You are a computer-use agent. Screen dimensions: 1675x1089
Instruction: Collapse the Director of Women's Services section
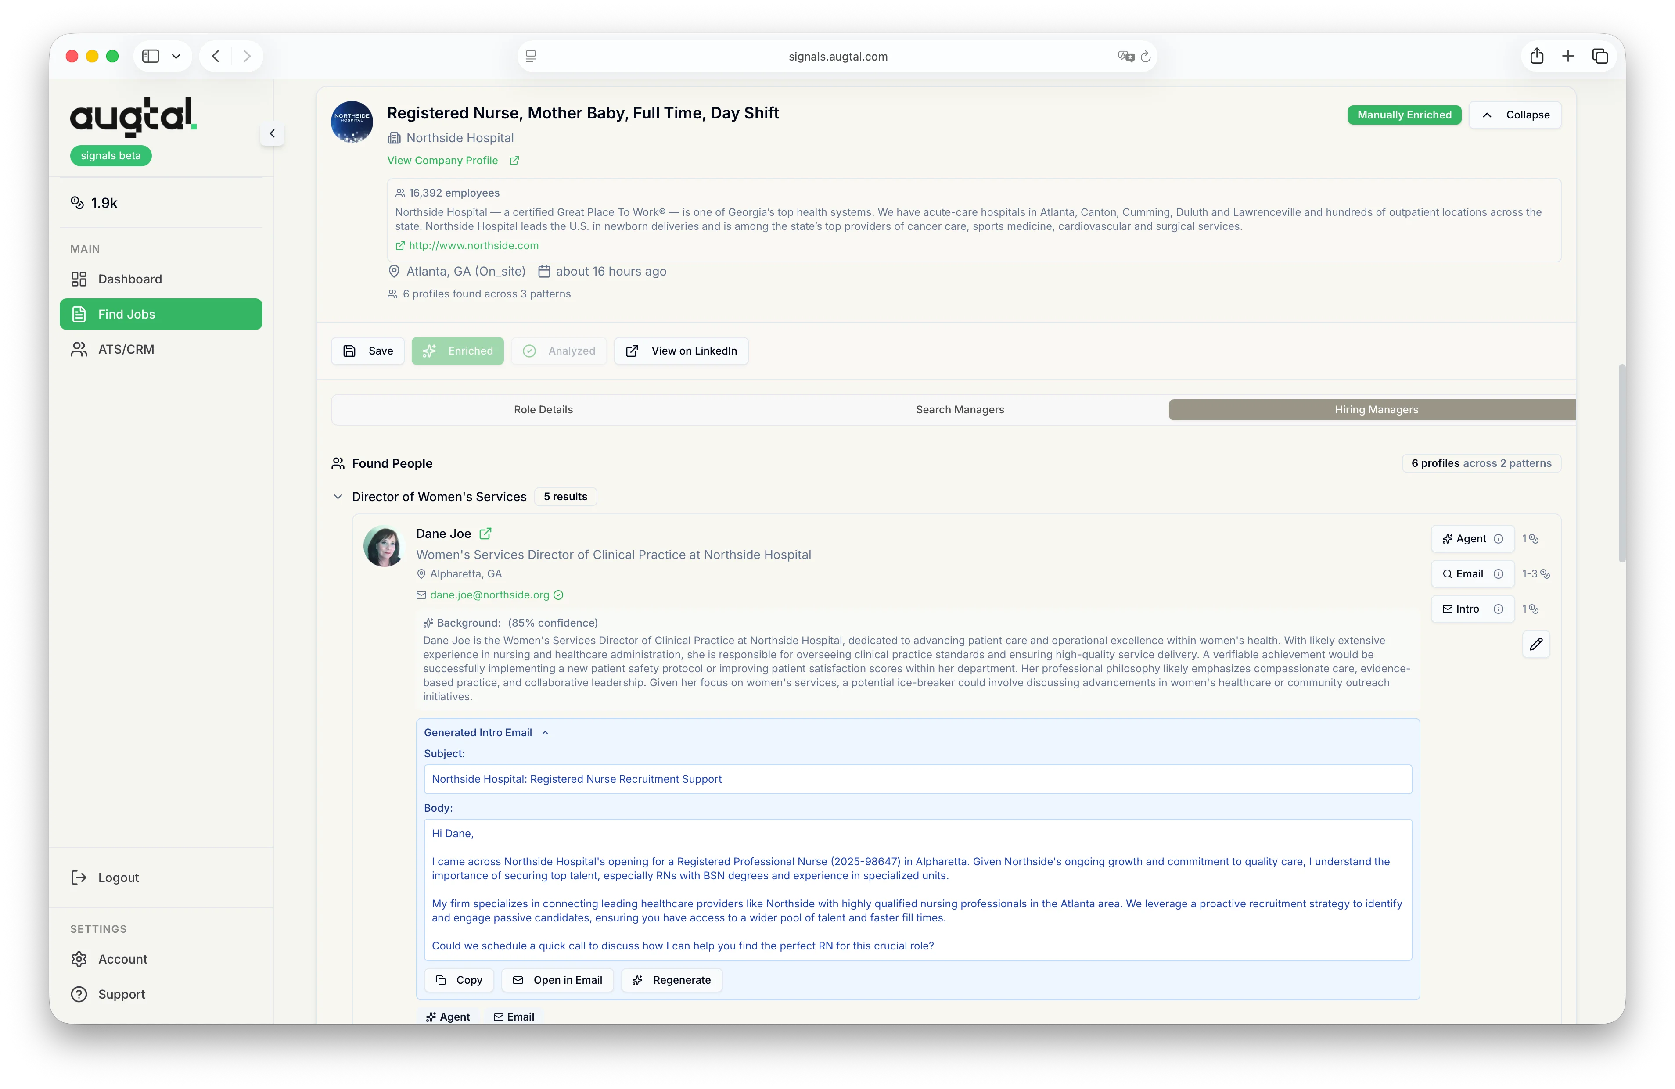(x=338, y=497)
